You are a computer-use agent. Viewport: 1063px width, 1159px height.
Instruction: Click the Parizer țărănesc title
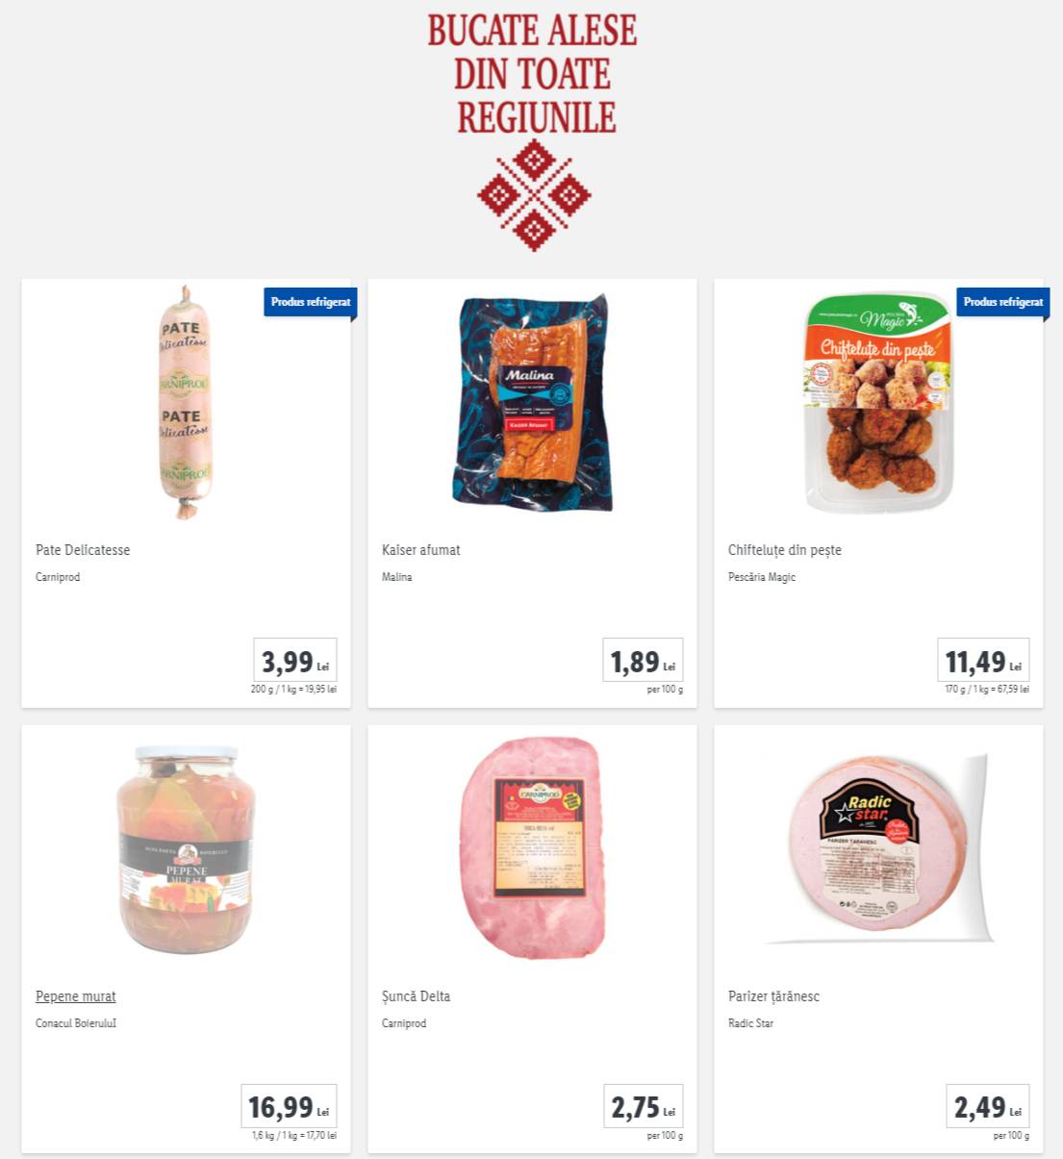pyautogui.click(x=774, y=996)
